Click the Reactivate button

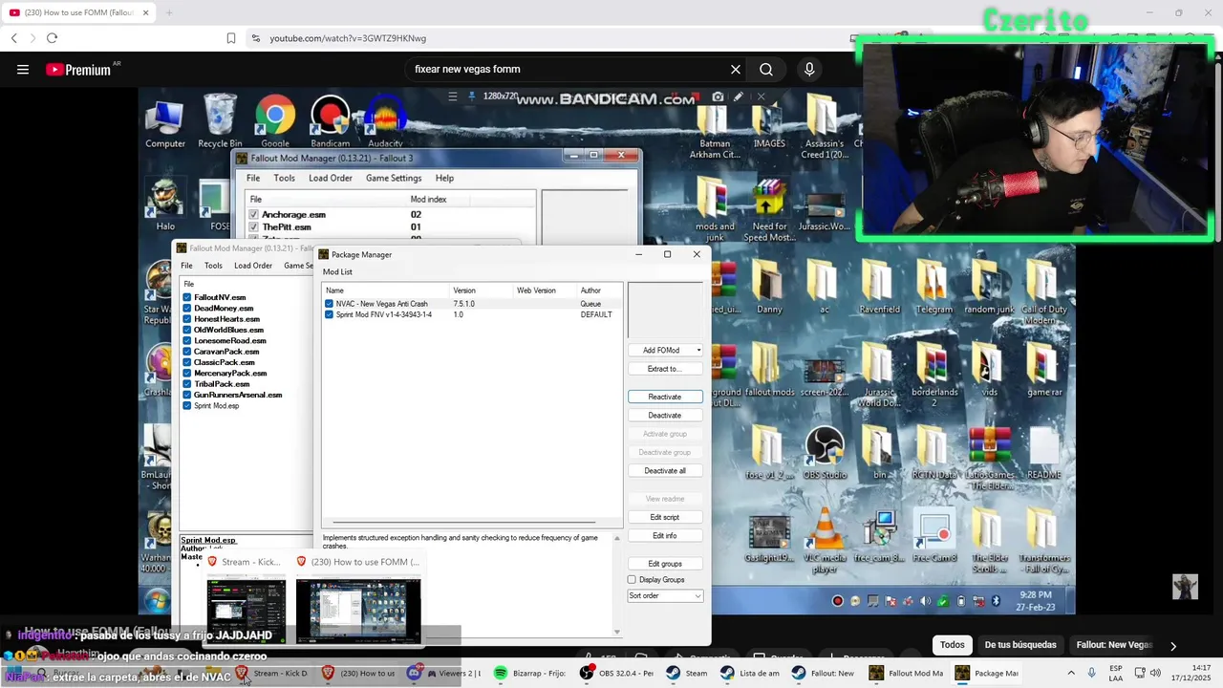click(x=665, y=397)
